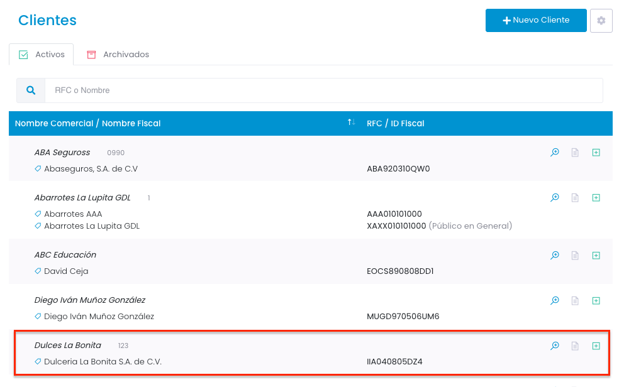Click the RFC / ID Fiscal column header
The height and width of the screenshot is (387, 624).
396,123
